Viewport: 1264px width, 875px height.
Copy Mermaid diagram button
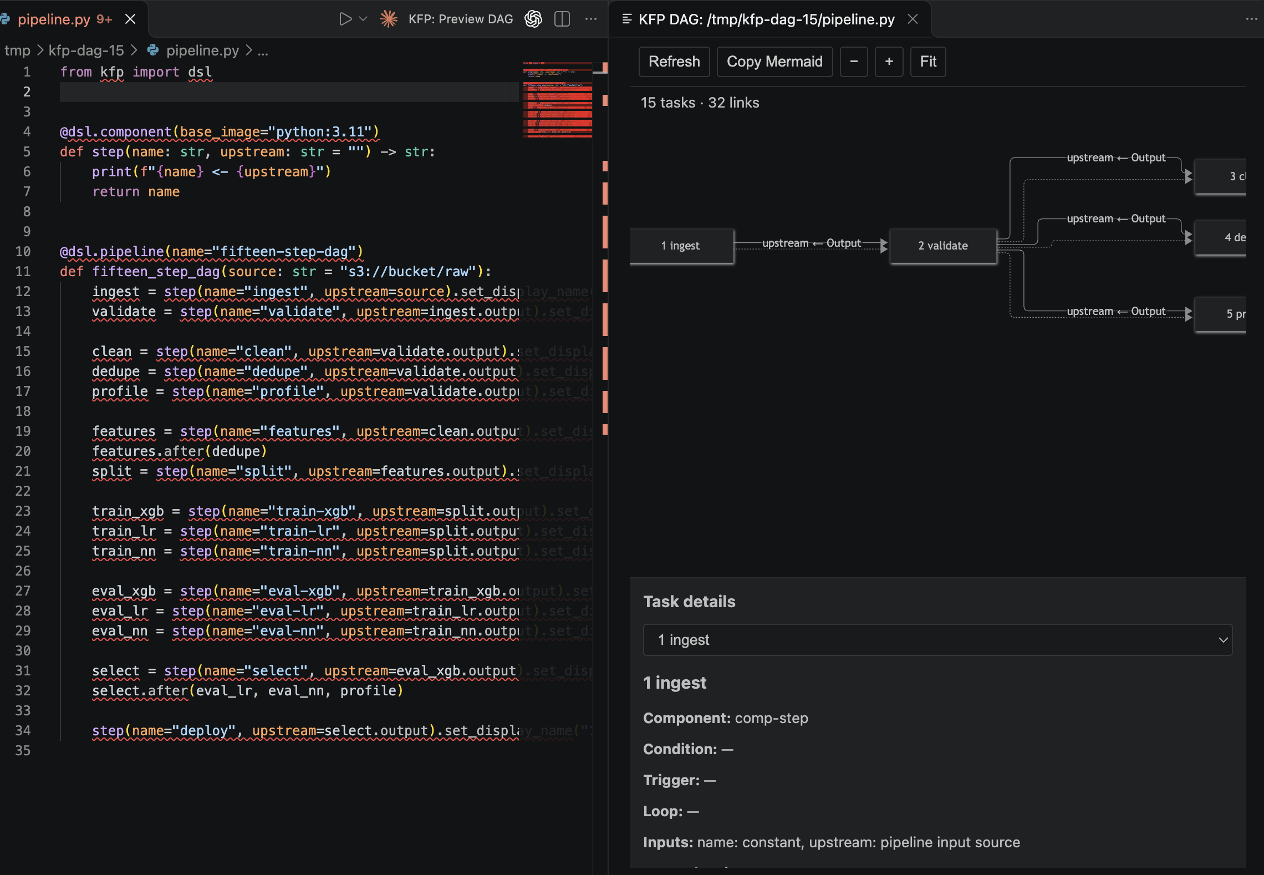pyautogui.click(x=774, y=62)
